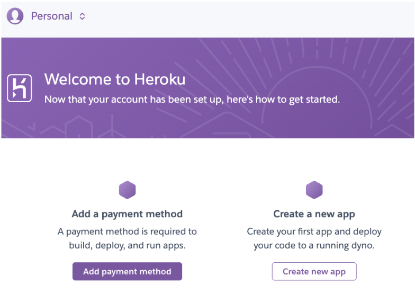Click the Add a payment method heading
Image resolution: width=415 pixels, height=303 pixels.
point(127,214)
